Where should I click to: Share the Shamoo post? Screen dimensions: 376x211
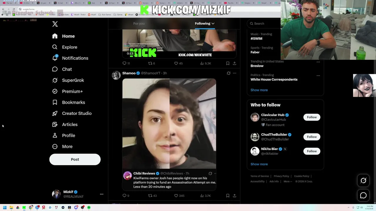(234, 195)
